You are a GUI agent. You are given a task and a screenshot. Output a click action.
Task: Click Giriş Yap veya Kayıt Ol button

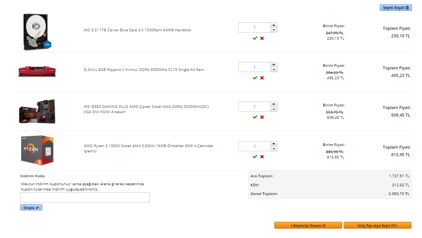tap(377, 226)
